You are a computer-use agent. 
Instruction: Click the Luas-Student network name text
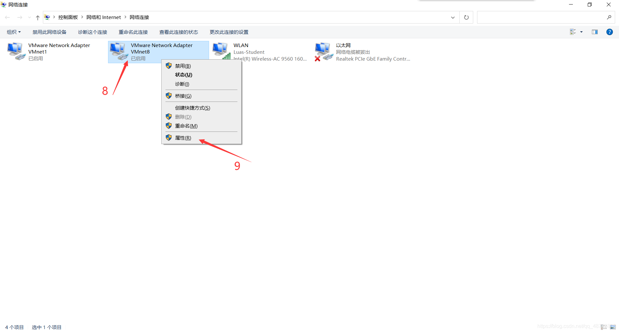(x=249, y=52)
